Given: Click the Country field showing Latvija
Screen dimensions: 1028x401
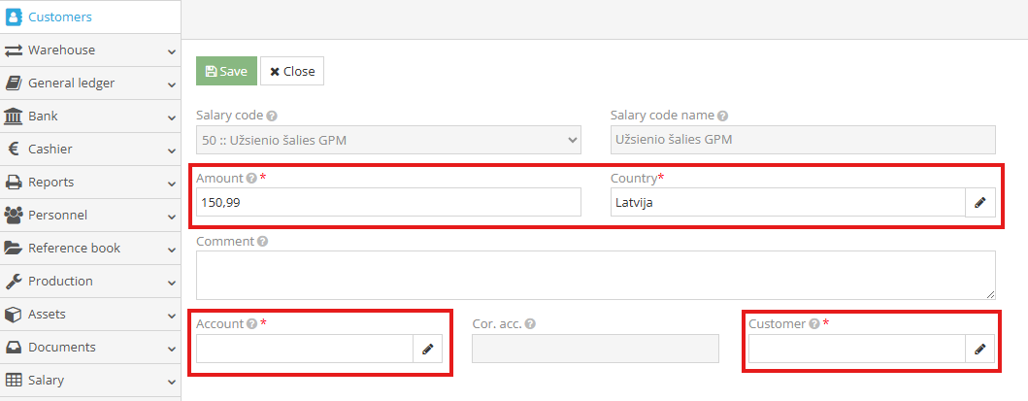Looking at the screenshot, I should click(x=787, y=203).
